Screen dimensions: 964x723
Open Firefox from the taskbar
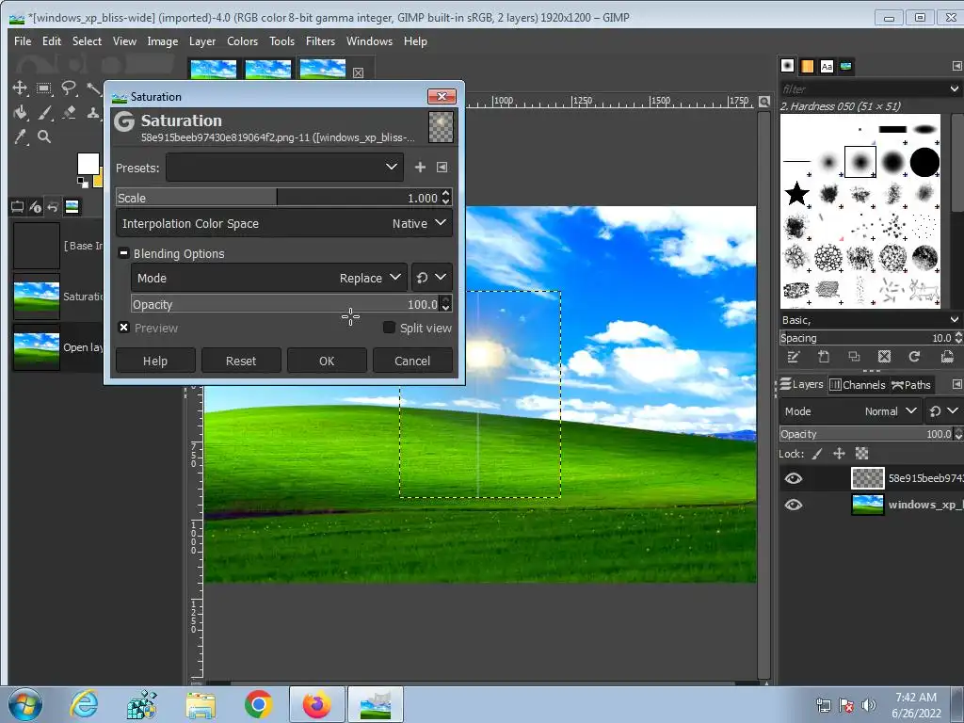point(316,704)
